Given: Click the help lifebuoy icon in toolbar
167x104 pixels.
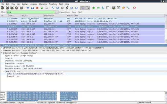Looking at the screenshot, I should (x=134, y=8).
